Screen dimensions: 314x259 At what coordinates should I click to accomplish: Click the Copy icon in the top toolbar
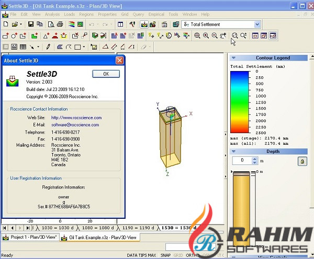(40, 24)
